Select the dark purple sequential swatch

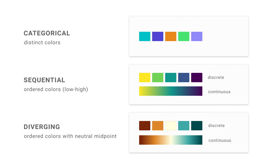pyautogui.click(x=197, y=78)
